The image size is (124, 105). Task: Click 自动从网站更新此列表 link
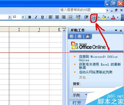(96, 72)
